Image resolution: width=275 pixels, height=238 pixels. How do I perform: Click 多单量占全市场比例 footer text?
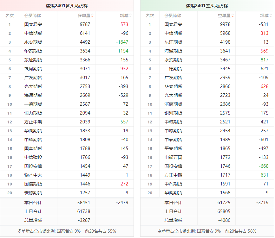click(x=67, y=231)
